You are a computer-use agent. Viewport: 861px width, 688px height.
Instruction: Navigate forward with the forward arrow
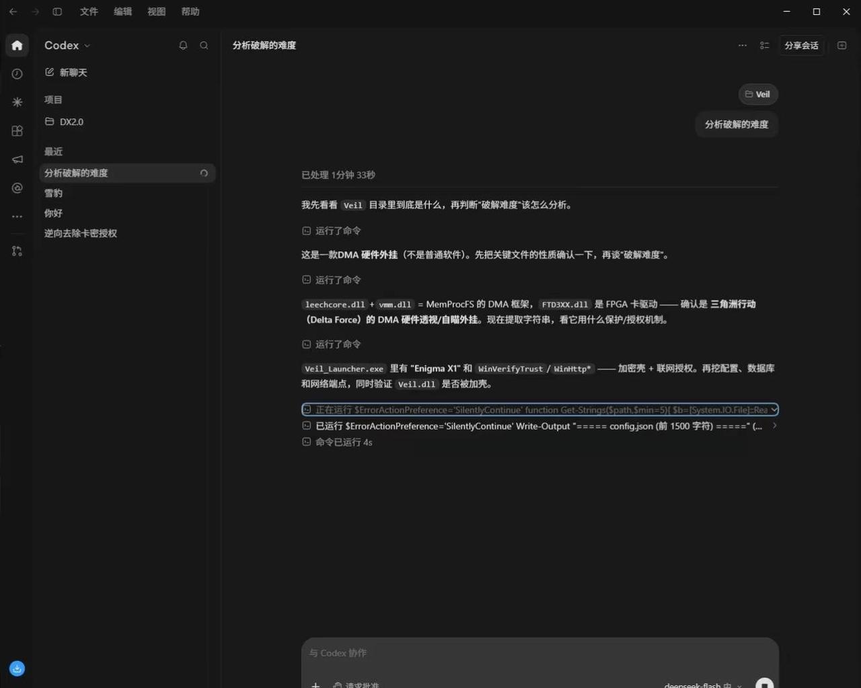(x=35, y=11)
